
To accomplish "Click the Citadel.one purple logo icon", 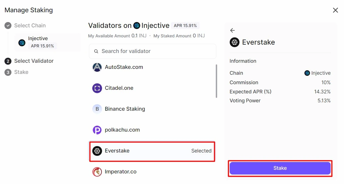I will point(97,88).
